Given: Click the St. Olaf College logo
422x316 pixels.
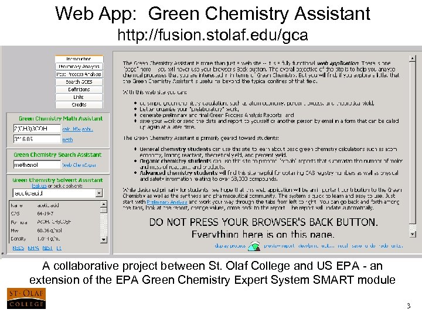Looking at the screenshot, I should pos(26,298).
